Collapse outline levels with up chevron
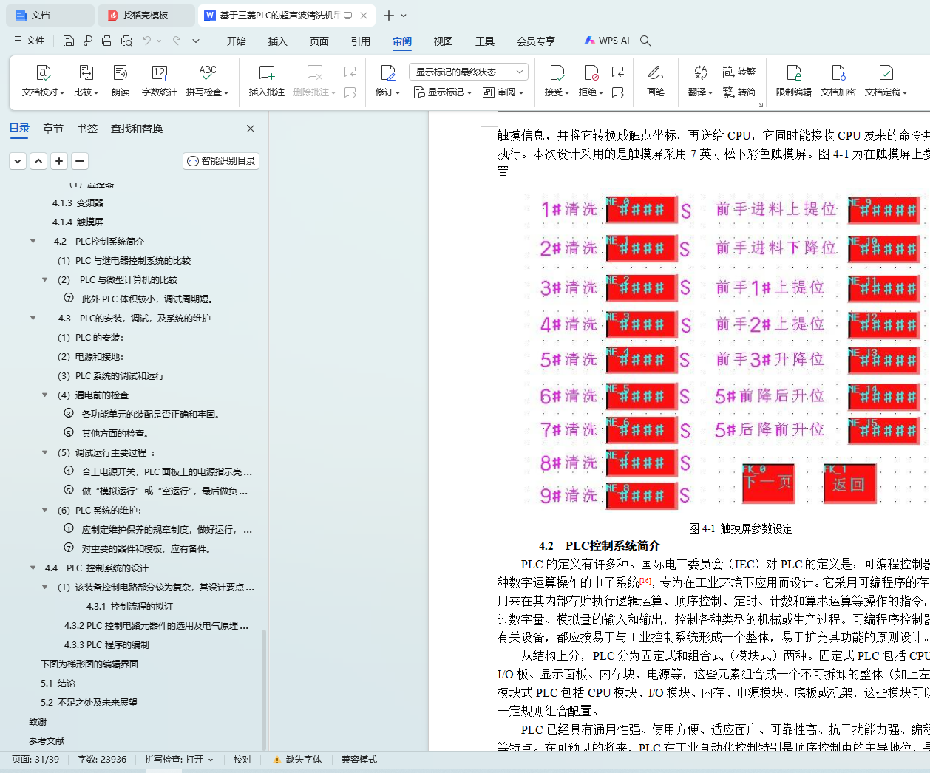930x773 pixels. [x=38, y=160]
